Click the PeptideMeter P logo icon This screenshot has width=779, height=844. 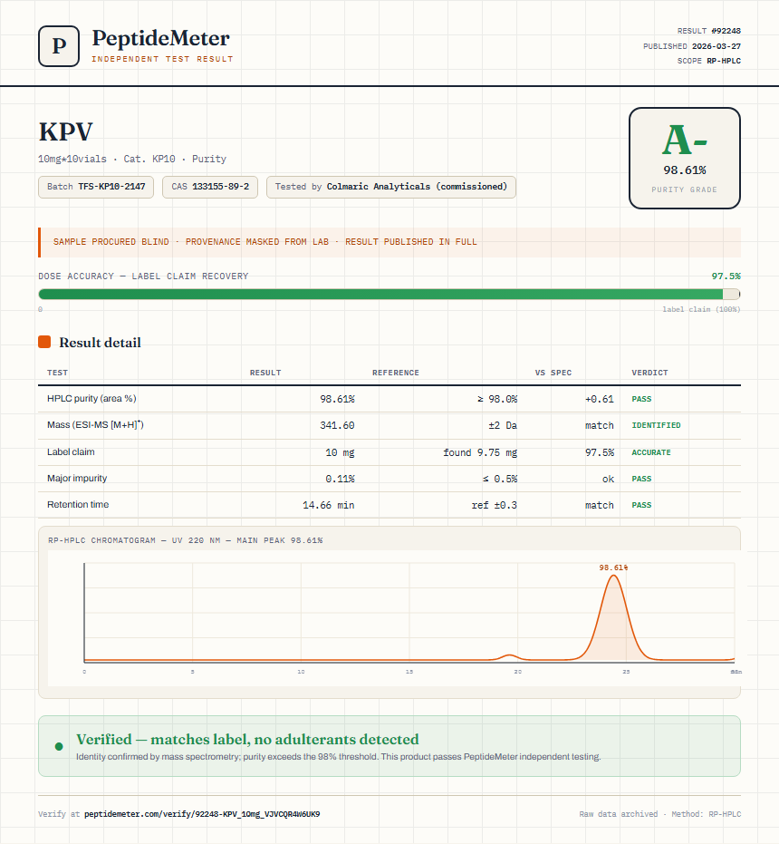tap(59, 46)
